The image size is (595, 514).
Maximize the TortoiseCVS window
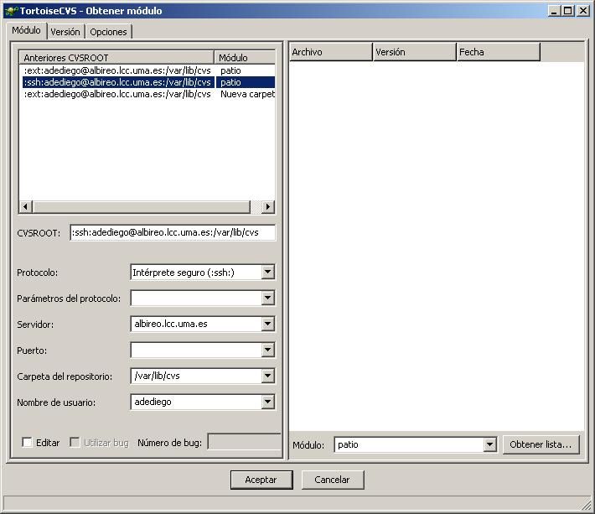pos(567,11)
